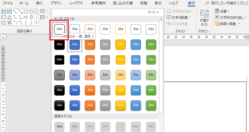Pick the left brace shape
Image resolution: width=249 pixels, height=132 pixels.
(x=26, y=23)
